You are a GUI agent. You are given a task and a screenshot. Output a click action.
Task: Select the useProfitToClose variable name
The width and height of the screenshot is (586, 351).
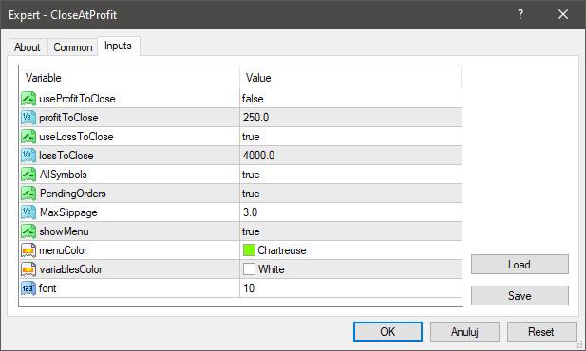tap(77, 99)
